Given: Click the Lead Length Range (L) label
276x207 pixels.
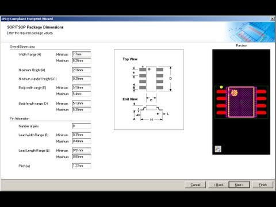Looking at the screenshot, I should [34, 151].
